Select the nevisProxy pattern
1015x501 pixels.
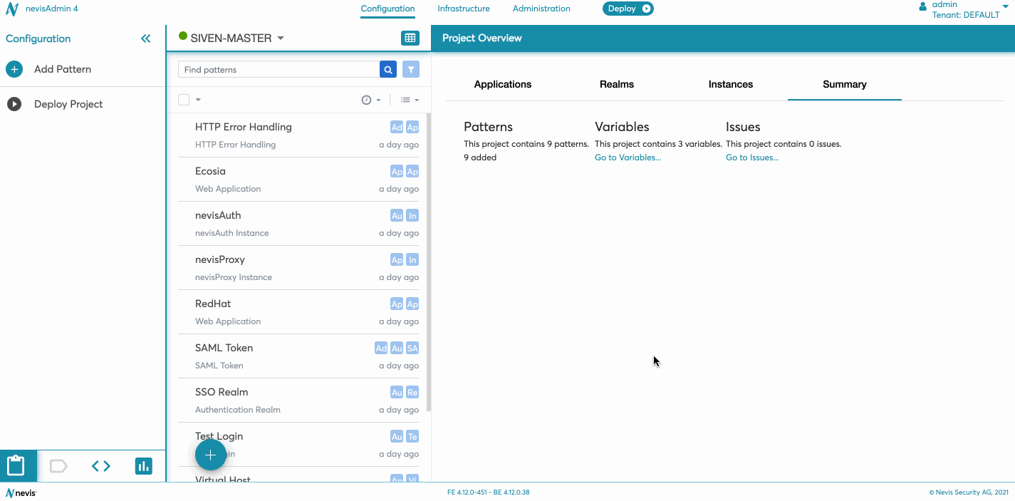coord(298,268)
